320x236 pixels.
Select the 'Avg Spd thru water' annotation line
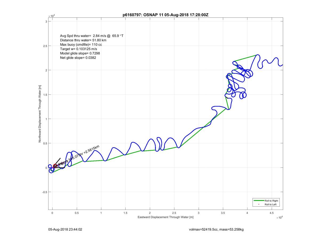click(x=92, y=36)
